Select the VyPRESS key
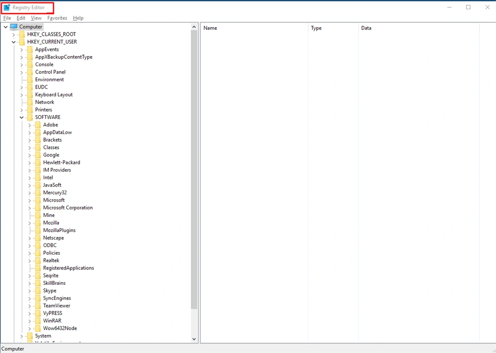This screenshot has width=496, height=353. tap(52, 313)
